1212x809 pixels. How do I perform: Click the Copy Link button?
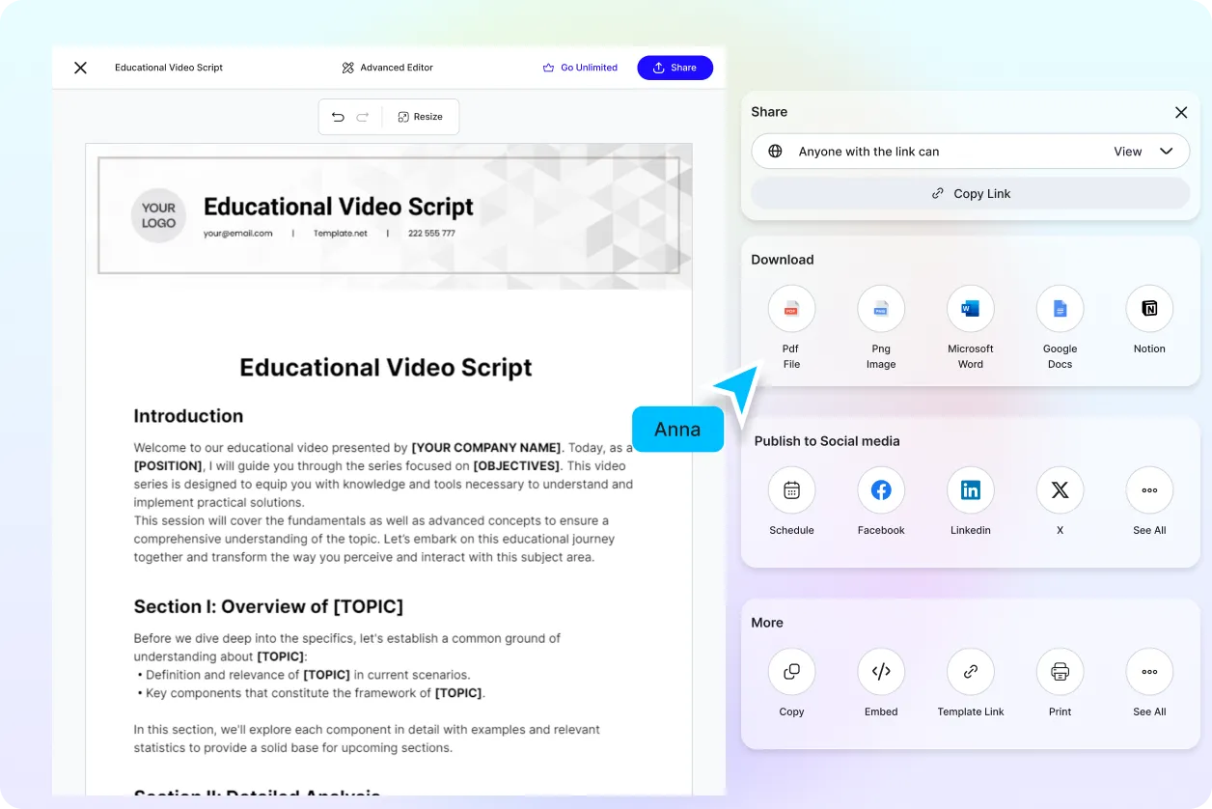971,193
